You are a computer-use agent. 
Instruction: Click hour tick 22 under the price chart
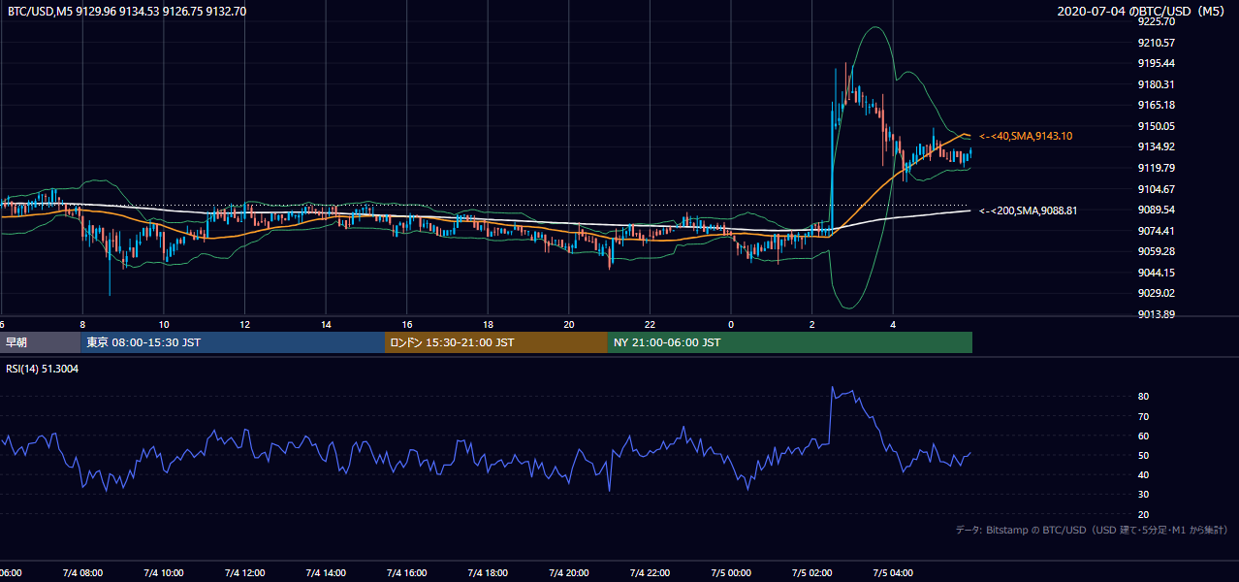pyautogui.click(x=650, y=324)
